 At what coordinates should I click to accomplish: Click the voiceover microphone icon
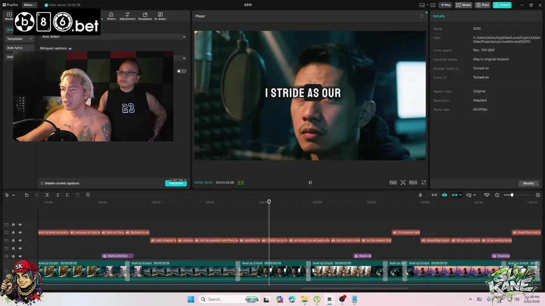(420, 195)
